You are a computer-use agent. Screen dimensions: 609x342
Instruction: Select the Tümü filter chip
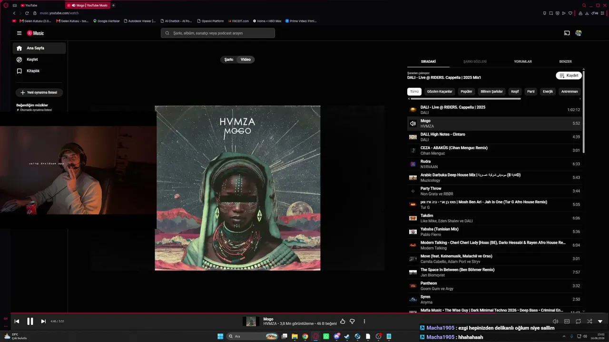(414, 92)
